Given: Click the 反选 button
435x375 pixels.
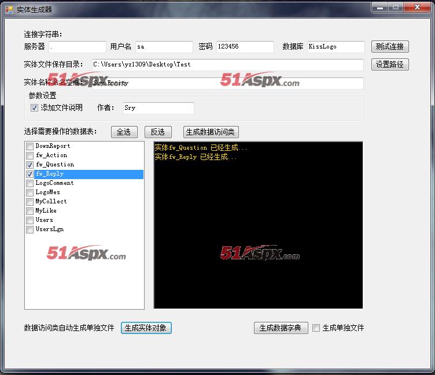Looking at the screenshot, I should [158, 132].
